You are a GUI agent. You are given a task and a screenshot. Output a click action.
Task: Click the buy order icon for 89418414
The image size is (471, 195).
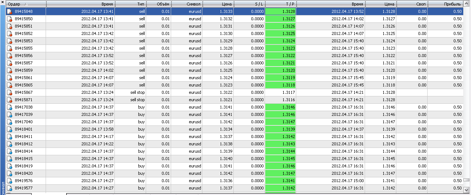tap(10, 151)
